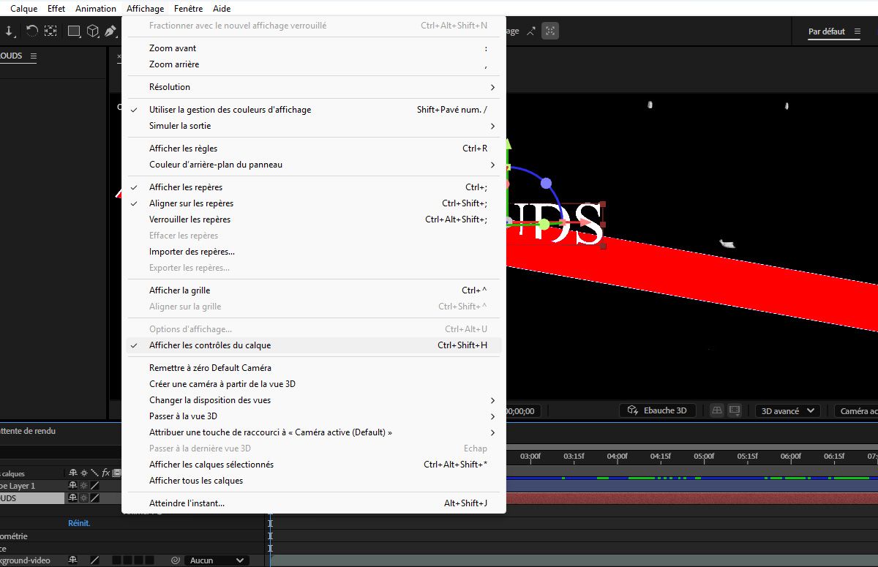This screenshot has height=567, width=878.
Task: Toggle continuous rasterize on OUDS layer
Action: coord(84,498)
